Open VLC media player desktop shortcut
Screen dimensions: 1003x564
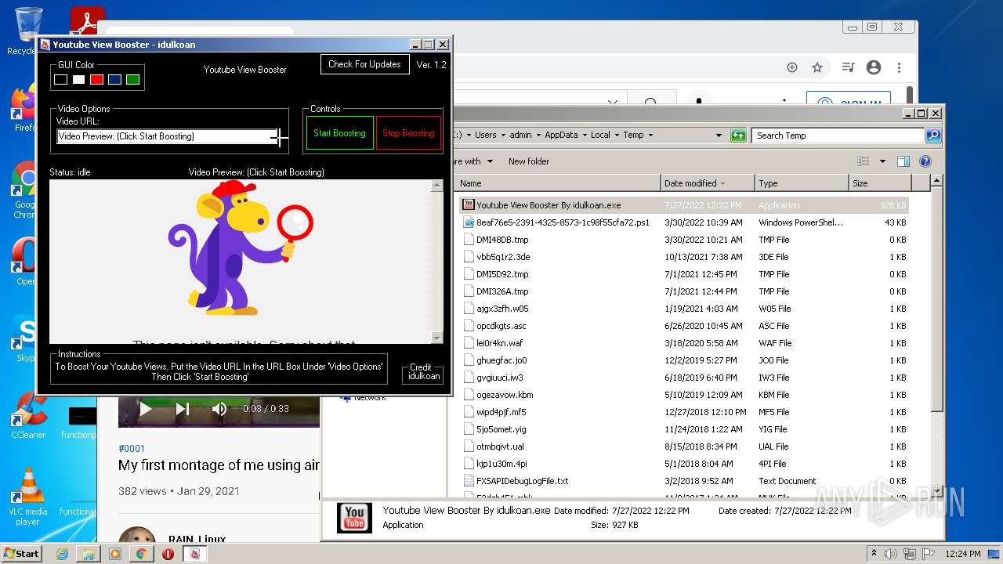(27, 497)
